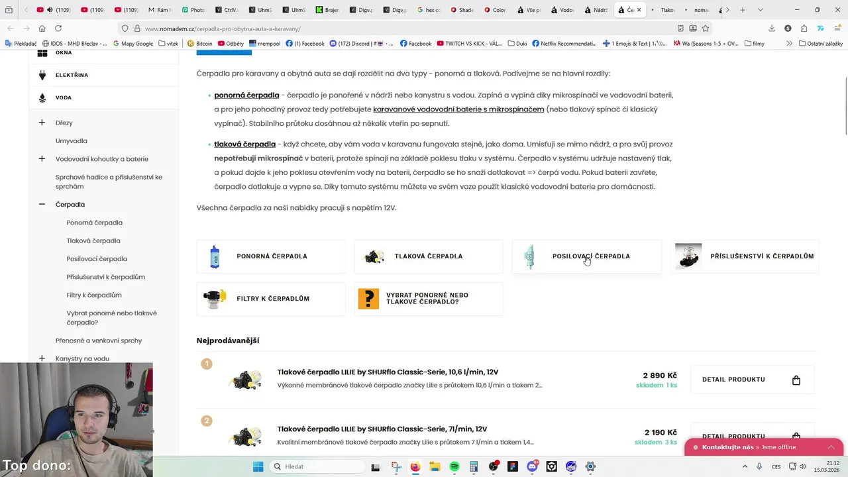
Task: Open the extensions puzzle icon
Action: point(804,28)
